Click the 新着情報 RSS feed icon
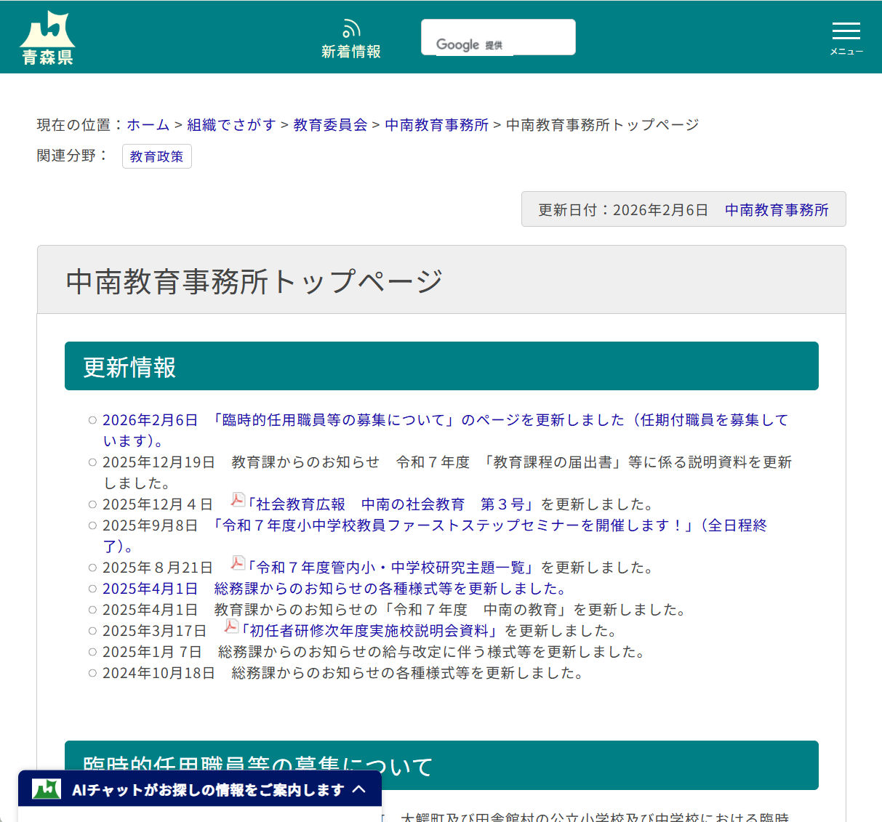The height and width of the screenshot is (822, 882). (351, 28)
